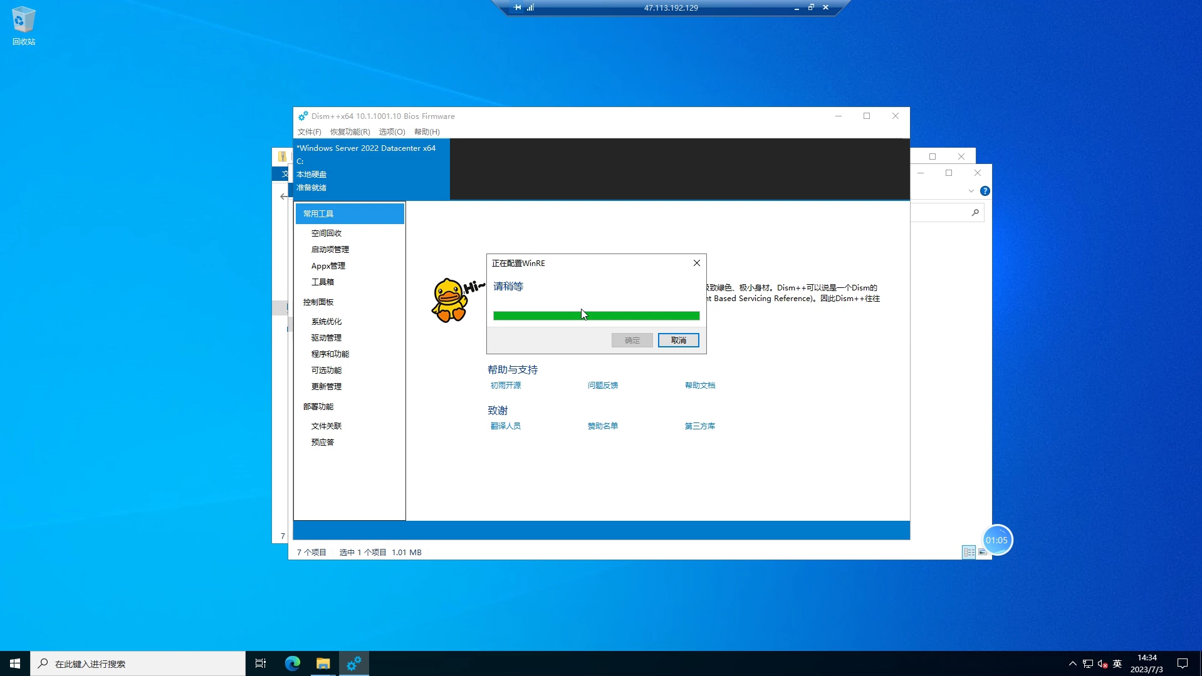This screenshot has width=1202, height=676.
Task: Click 取消 to cancel WinRE configuration
Action: pyautogui.click(x=679, y=341)
